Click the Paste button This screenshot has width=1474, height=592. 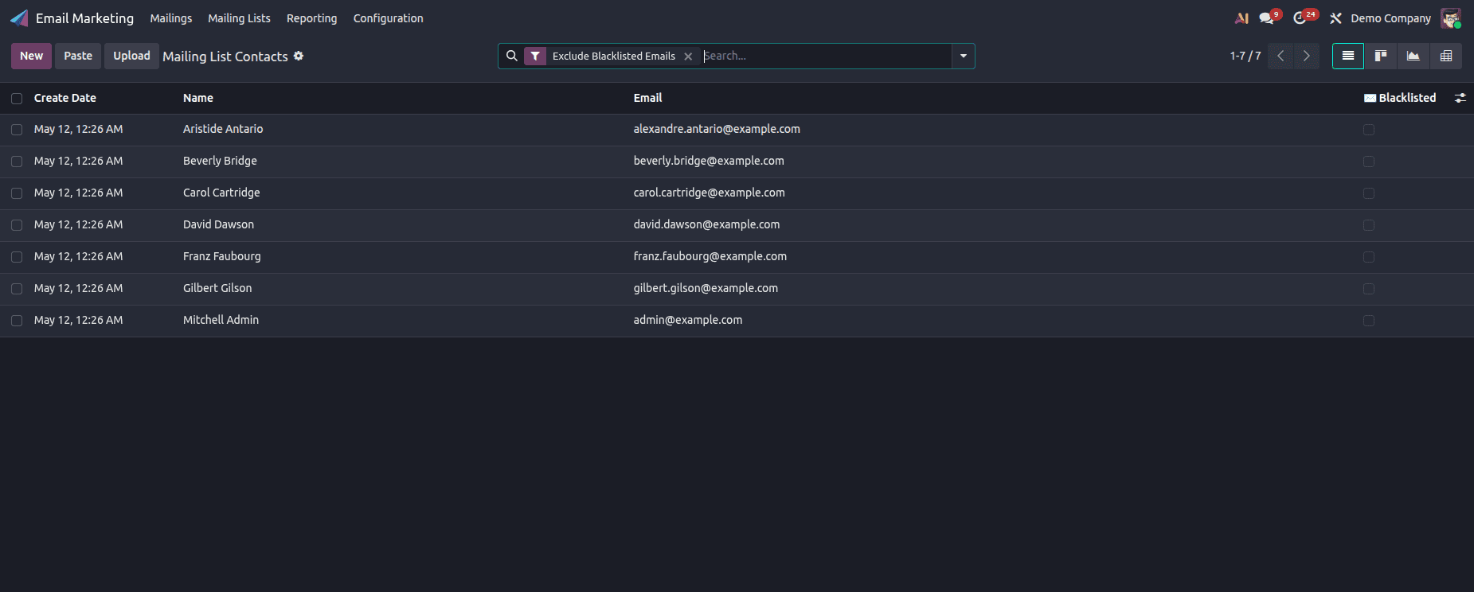(78, 56)
